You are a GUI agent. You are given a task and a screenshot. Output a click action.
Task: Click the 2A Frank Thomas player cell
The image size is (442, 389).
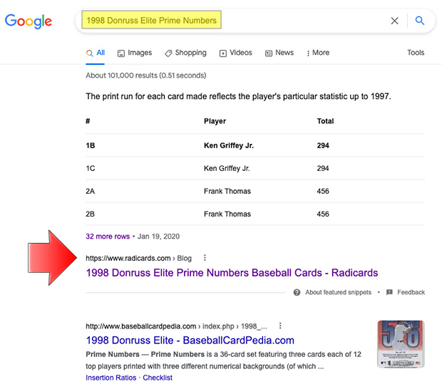[x=227, y=191]
